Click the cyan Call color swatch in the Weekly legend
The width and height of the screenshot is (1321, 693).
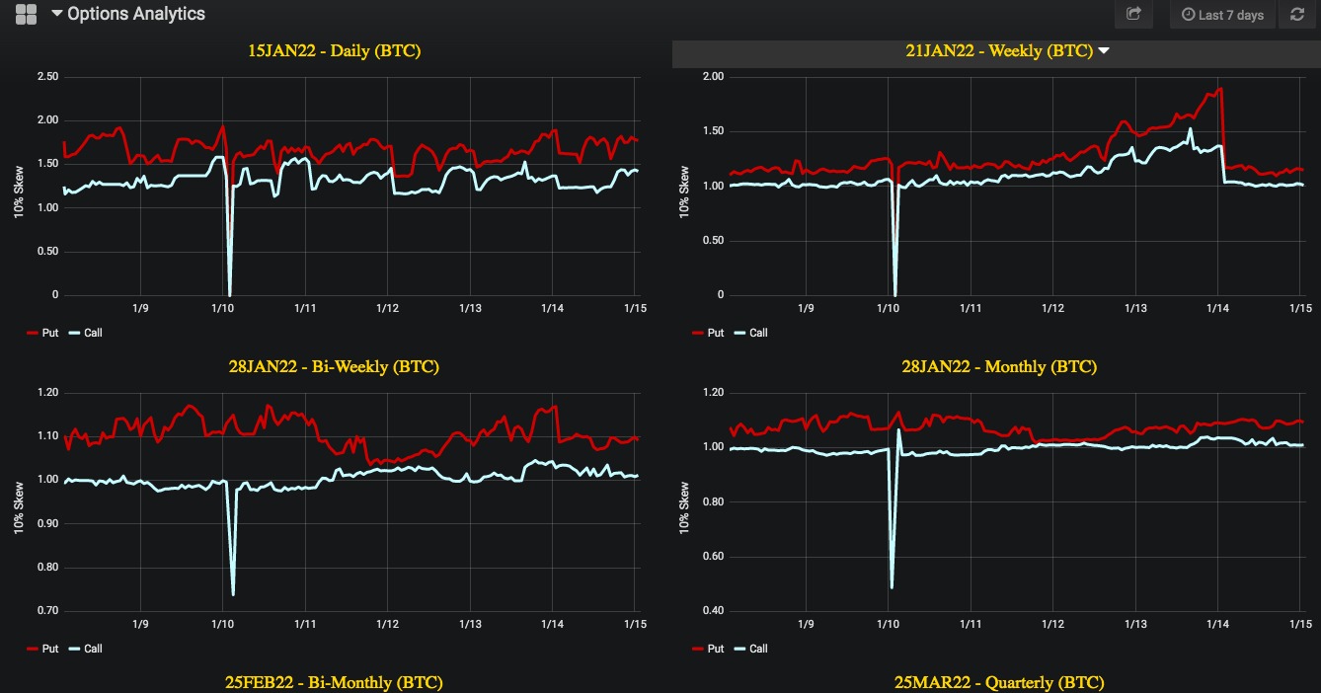(x=738, y=334)
